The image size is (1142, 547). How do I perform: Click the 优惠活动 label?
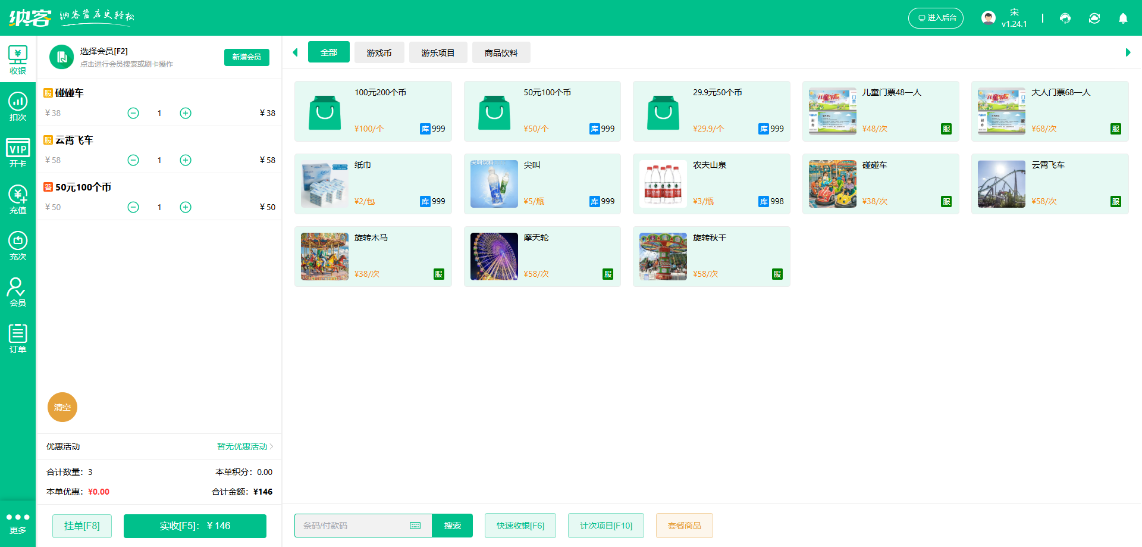click(x=63, y=446)
